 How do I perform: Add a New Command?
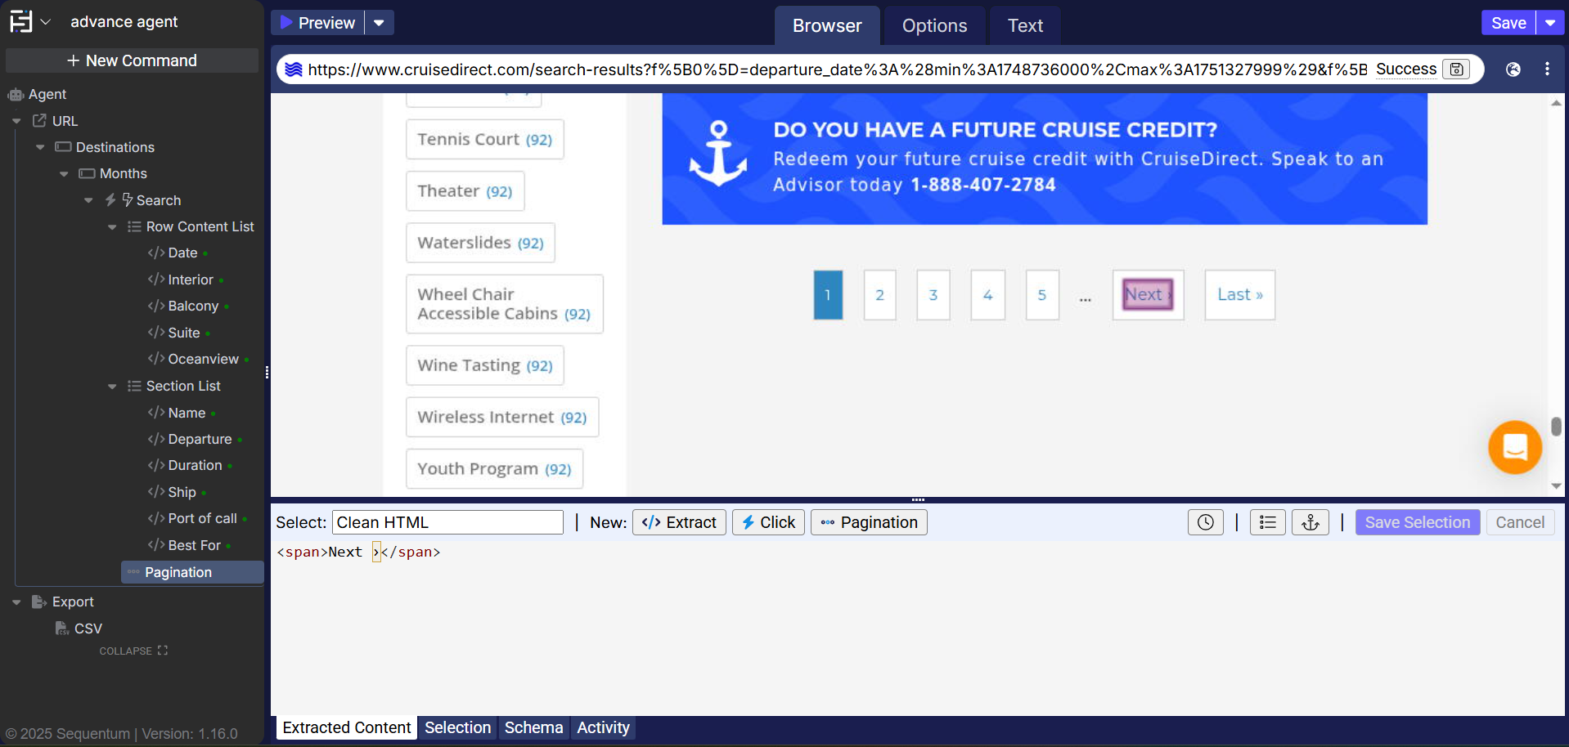pyautogui.click(x=132, y=60)
